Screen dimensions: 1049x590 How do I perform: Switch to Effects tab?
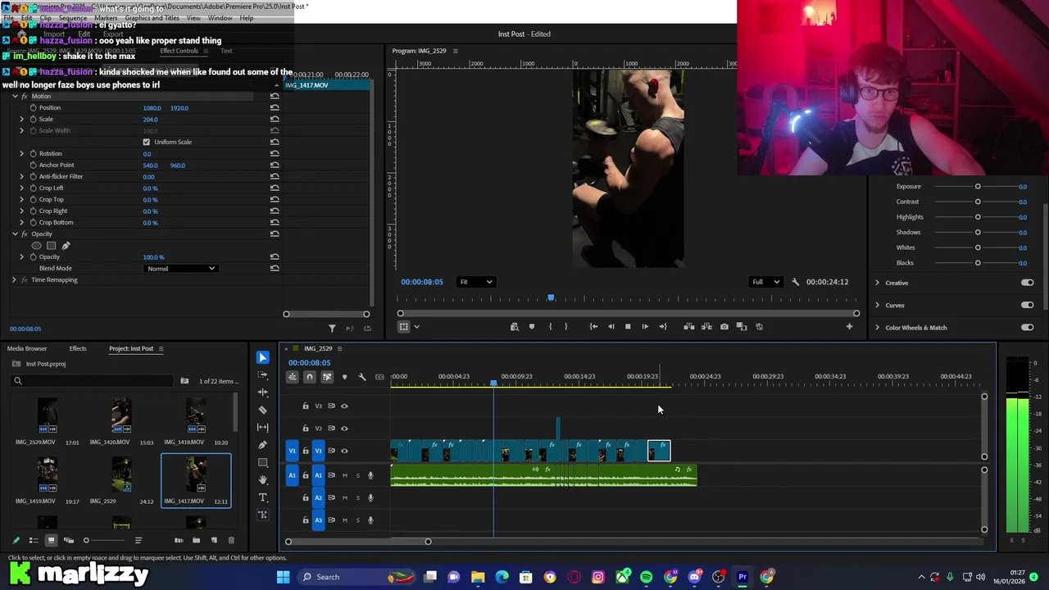pyautogui.click(x=78, y=348)
